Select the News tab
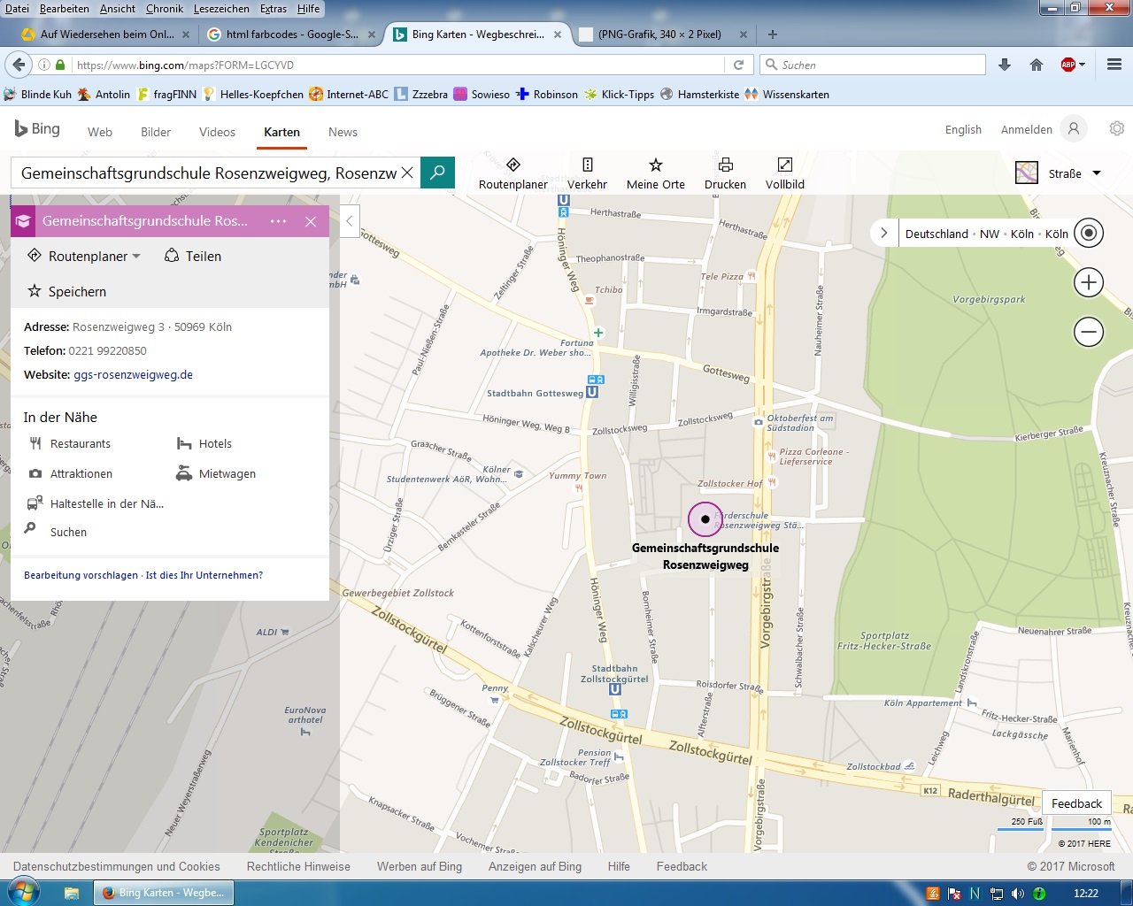 point(343,132)
